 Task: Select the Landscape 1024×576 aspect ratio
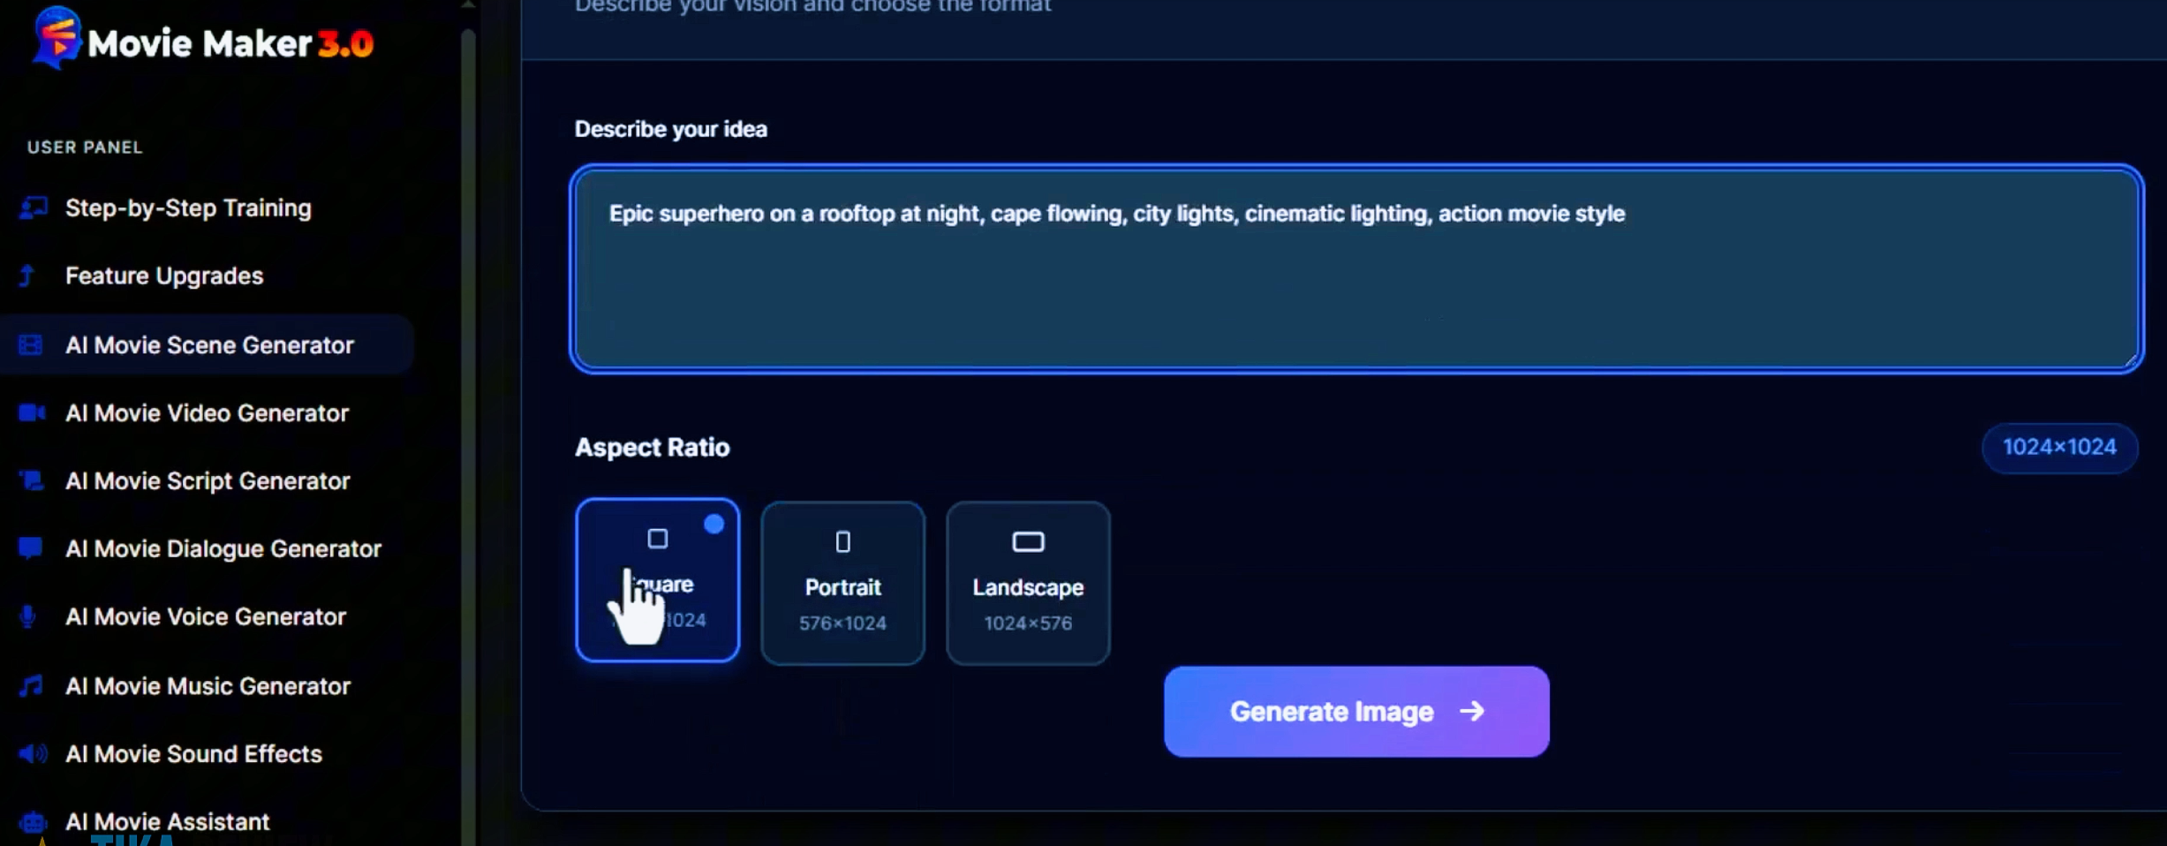click(x=1028, y=583)
